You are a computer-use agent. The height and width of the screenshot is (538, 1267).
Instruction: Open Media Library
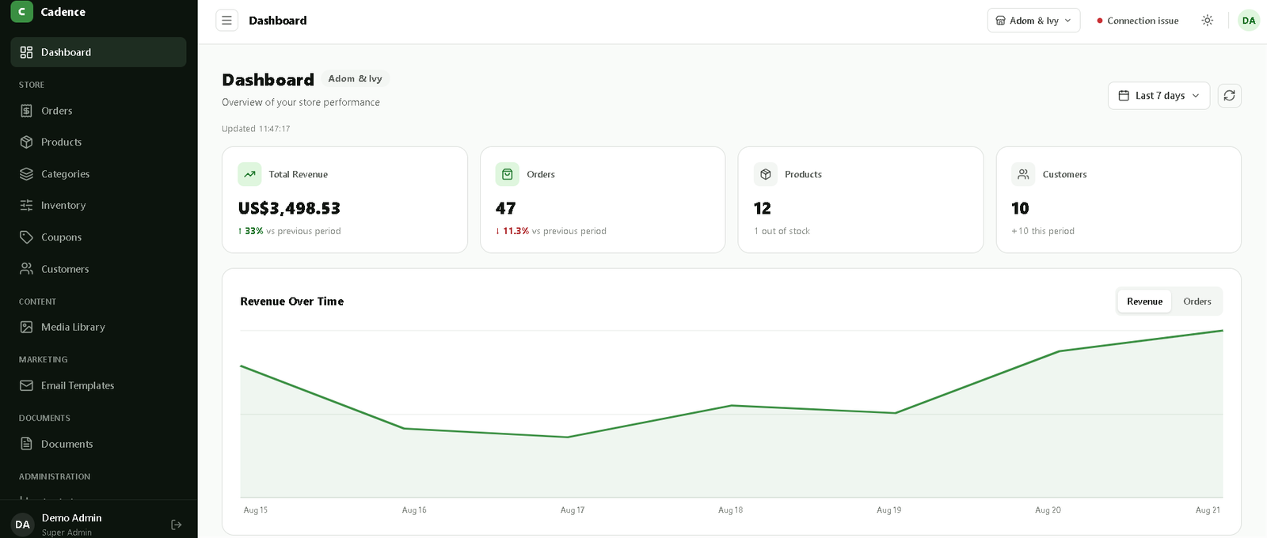pyautogui.click(x=98, y=327)
